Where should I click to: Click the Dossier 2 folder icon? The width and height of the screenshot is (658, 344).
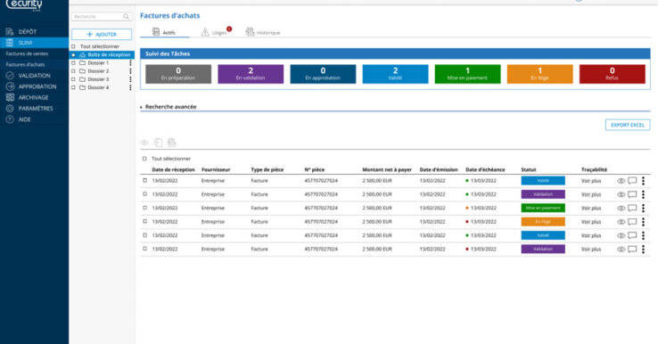pos(83,71)
